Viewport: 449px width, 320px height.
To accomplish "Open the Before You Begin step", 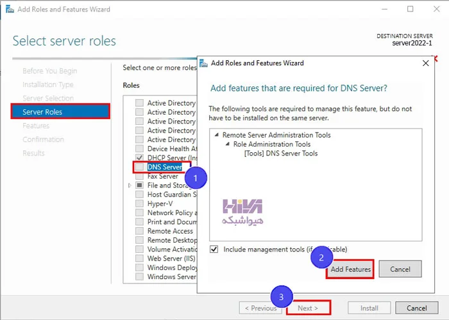I will 50,71.
